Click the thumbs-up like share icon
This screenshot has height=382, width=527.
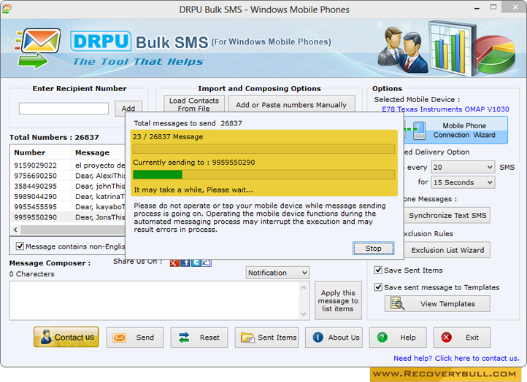pos(207,263)
